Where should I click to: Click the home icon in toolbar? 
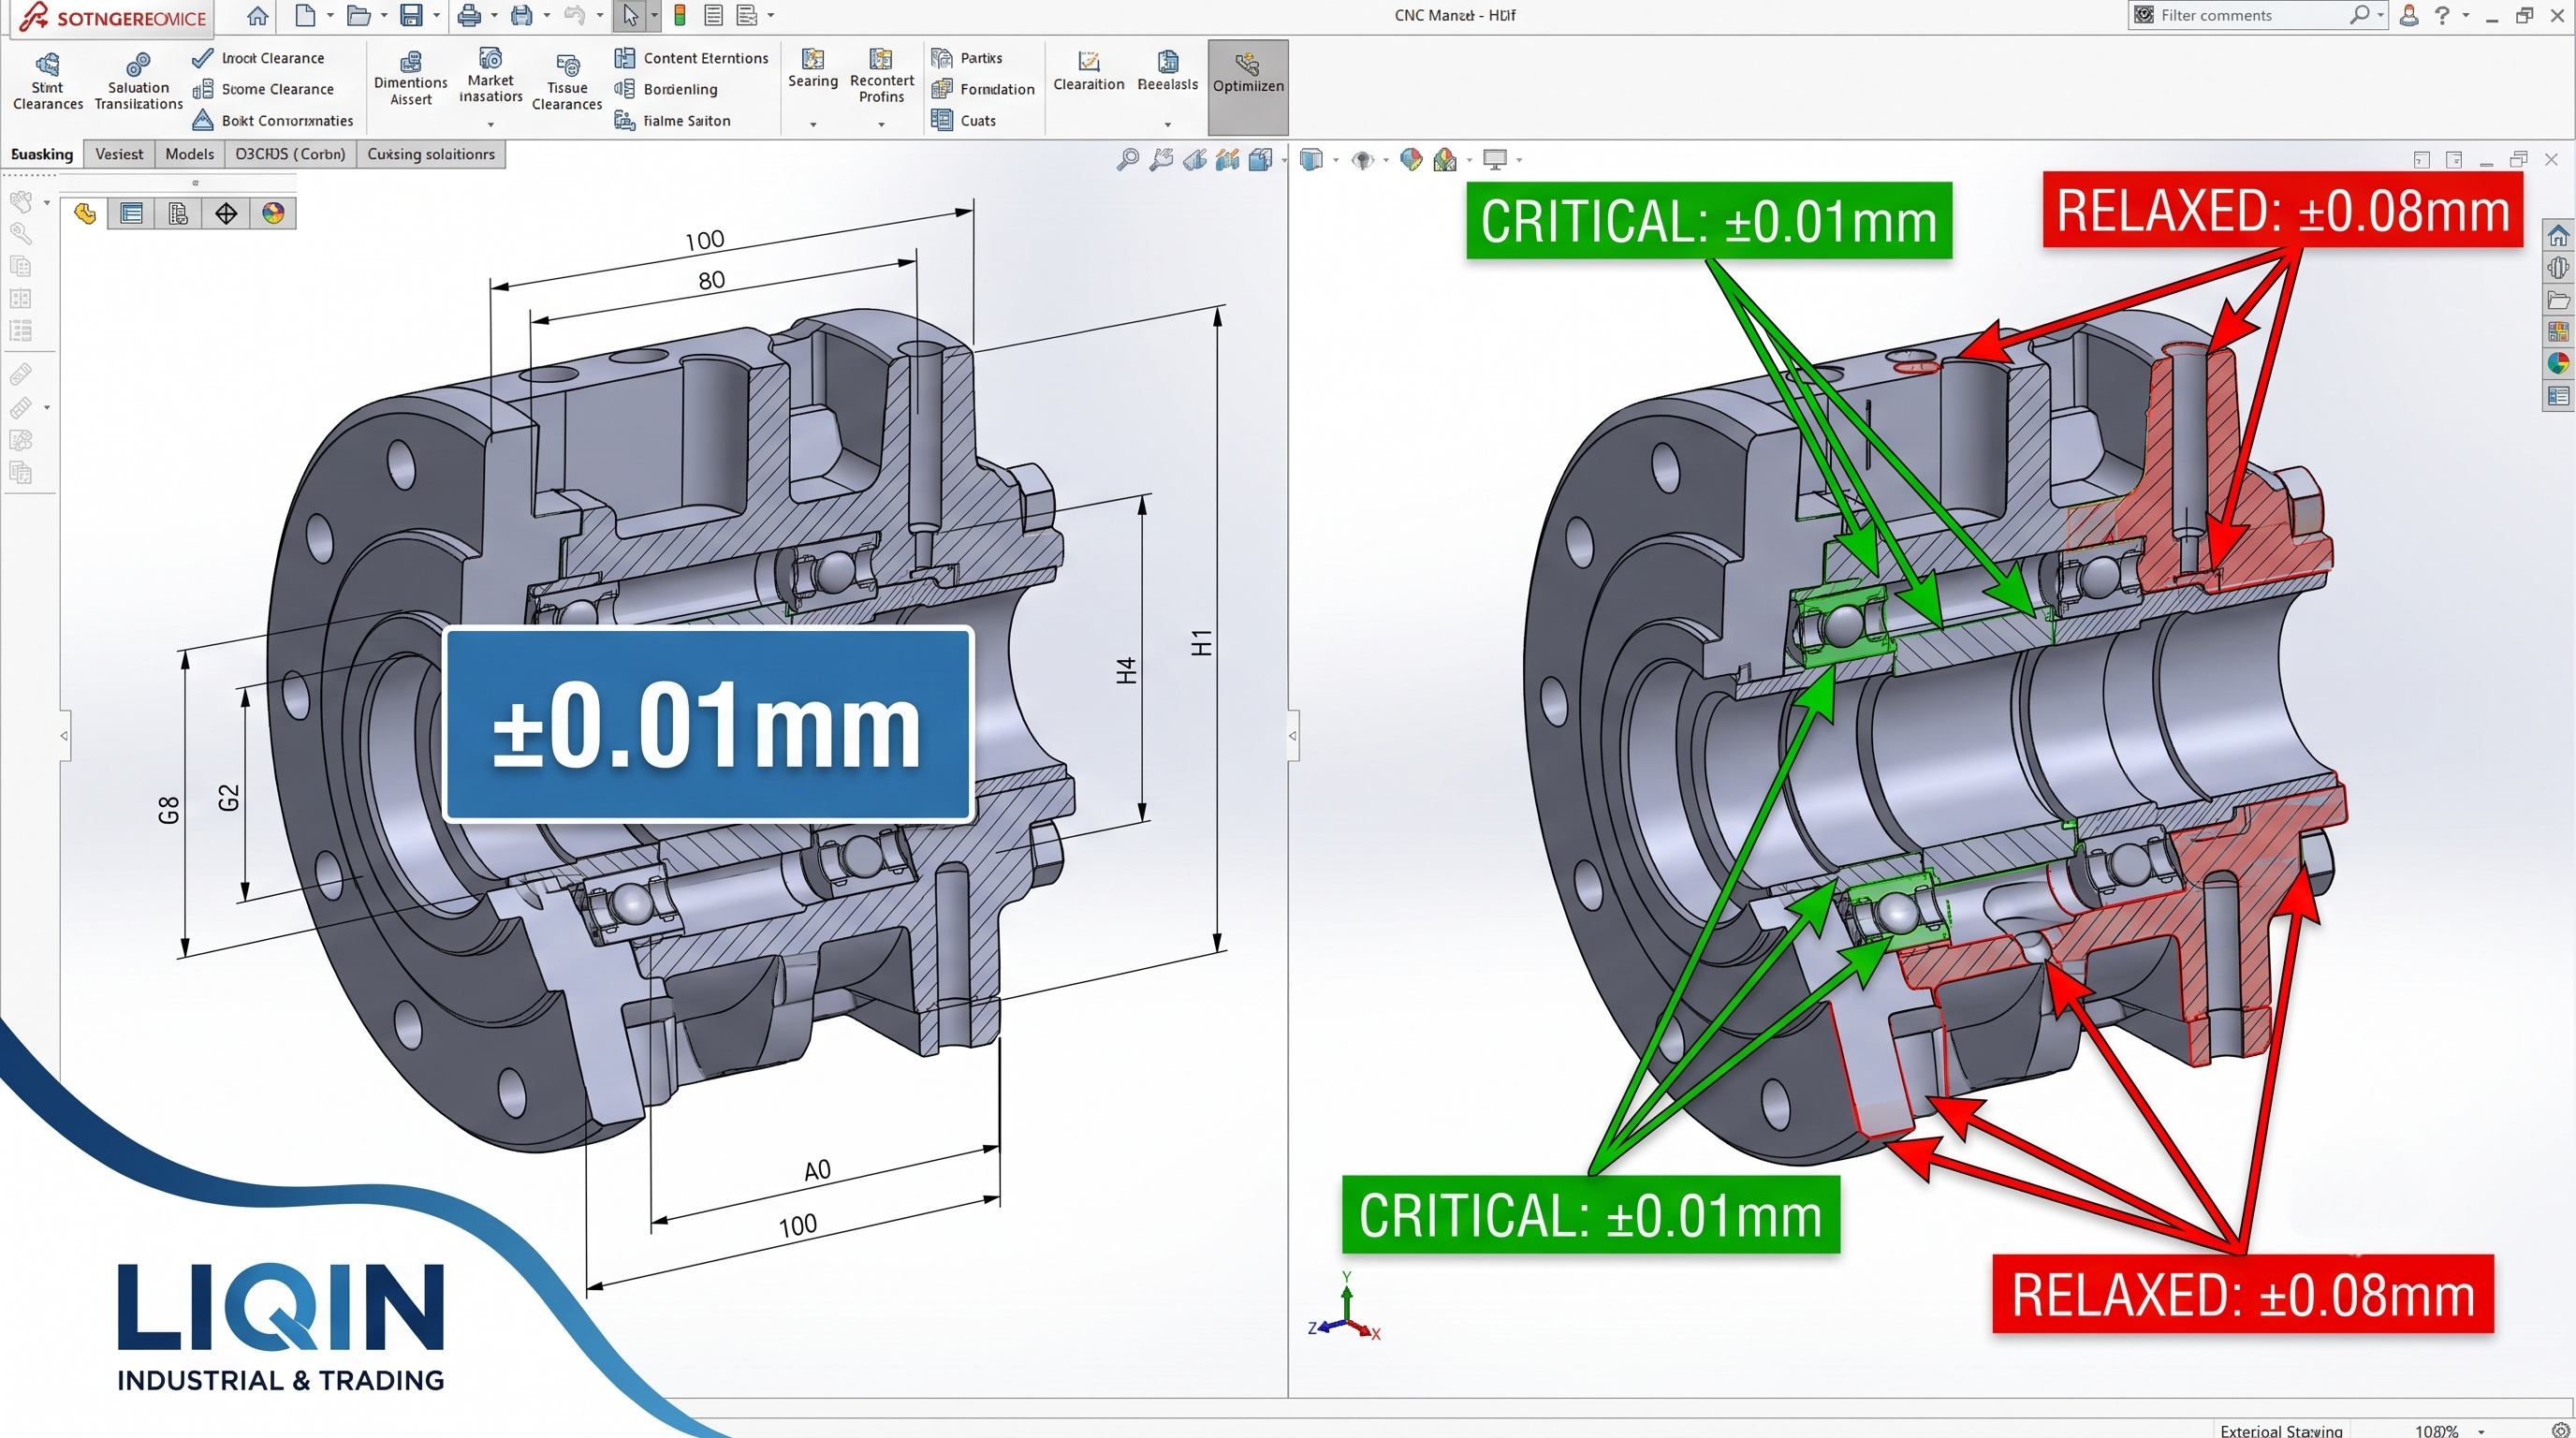click(257, 15)
